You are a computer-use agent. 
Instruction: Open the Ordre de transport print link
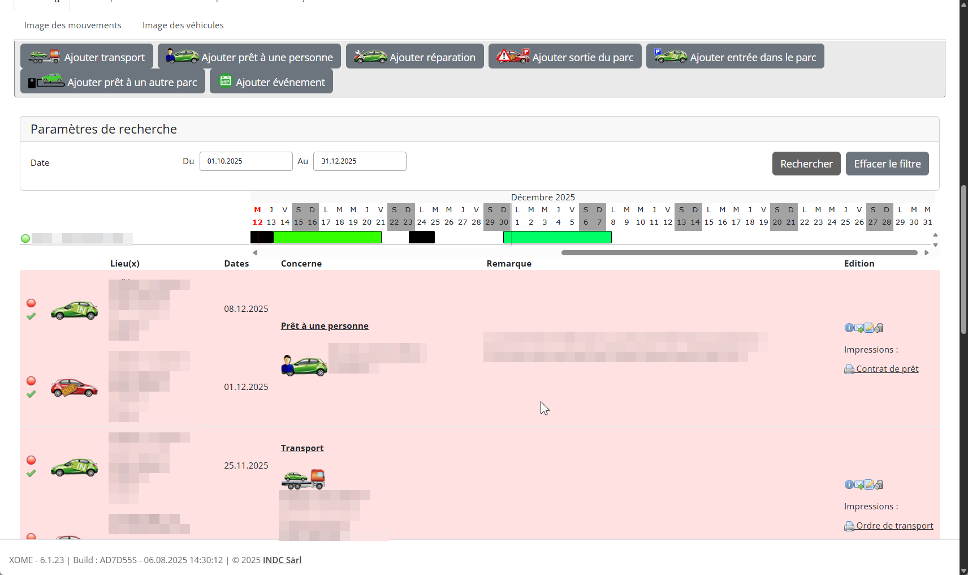click(894, 526)
